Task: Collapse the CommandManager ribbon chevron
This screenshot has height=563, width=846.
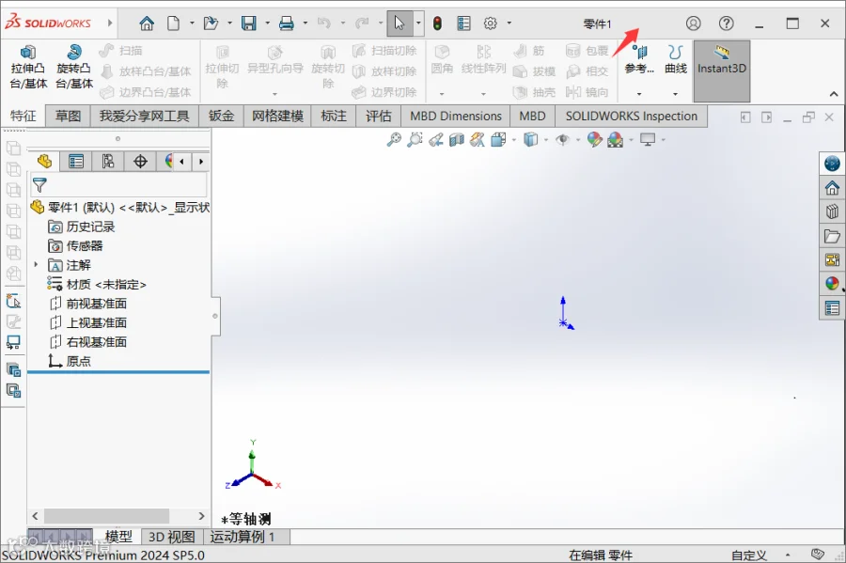Action: (x=834, y=94)
